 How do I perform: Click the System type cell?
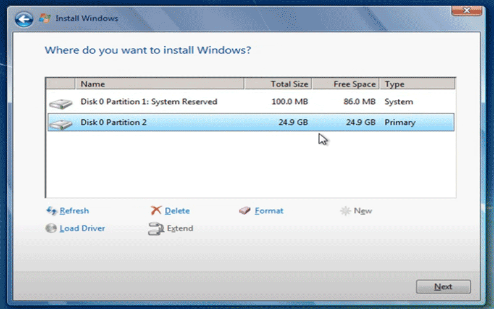click(x=398, y=102)
